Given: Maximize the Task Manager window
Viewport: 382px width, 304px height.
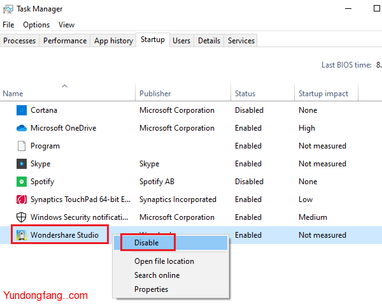Looking at the screenshot, I should (x=377, y=8).
